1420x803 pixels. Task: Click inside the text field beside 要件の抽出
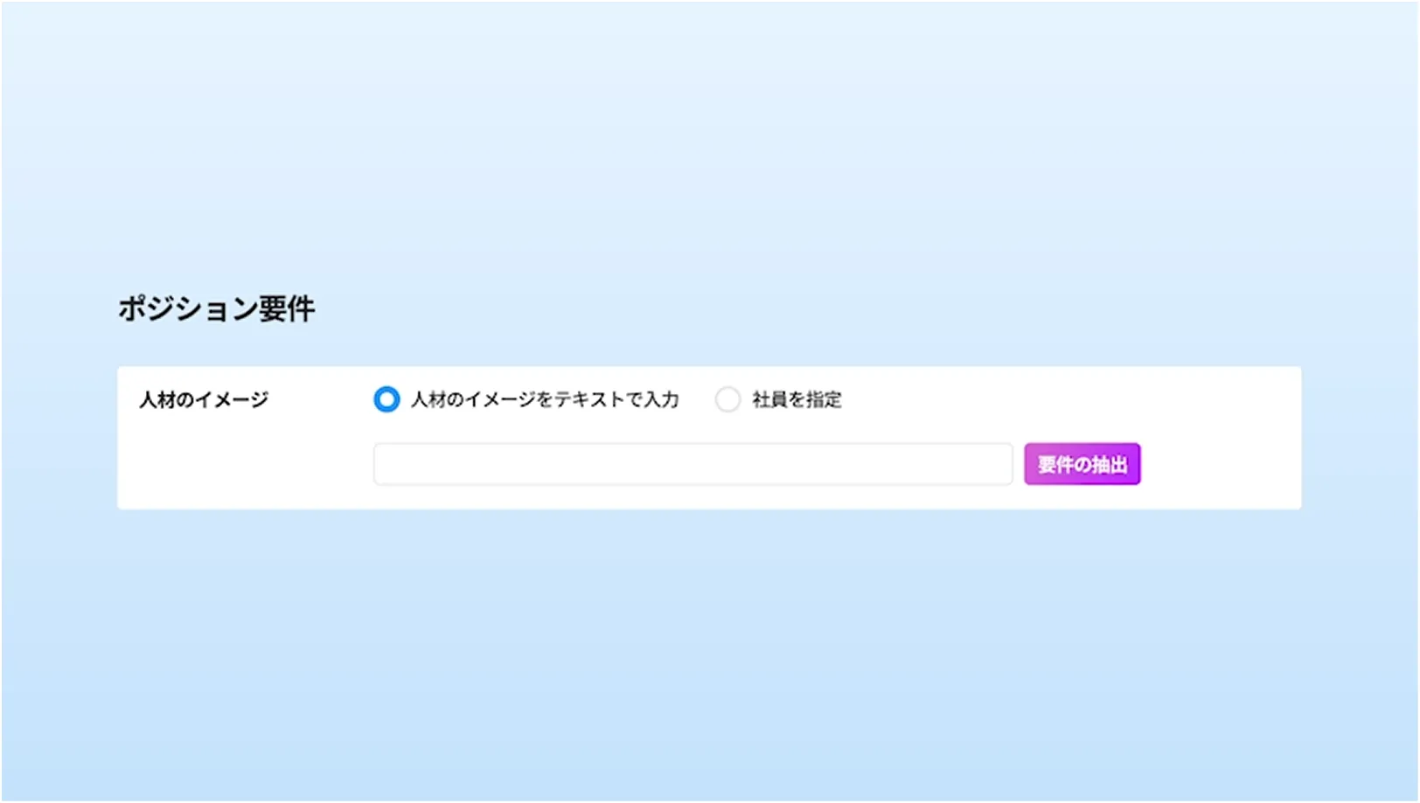pos(693,464)
